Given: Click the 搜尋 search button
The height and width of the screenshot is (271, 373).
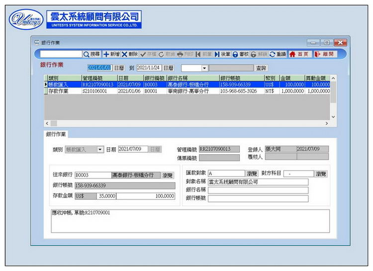Looking at the screenshot, I should 92,54.
